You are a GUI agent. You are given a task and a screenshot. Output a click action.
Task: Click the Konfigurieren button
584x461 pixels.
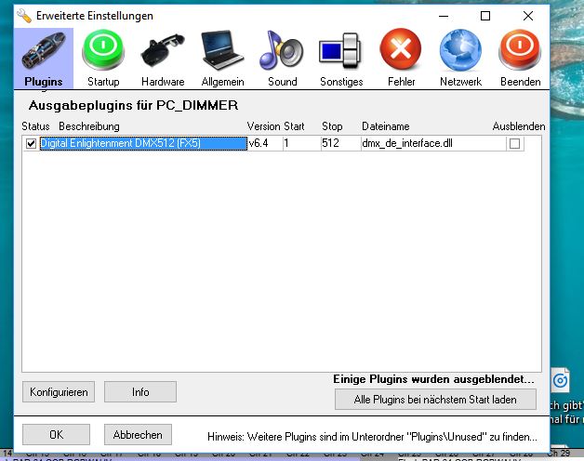(x=59, y=391)
